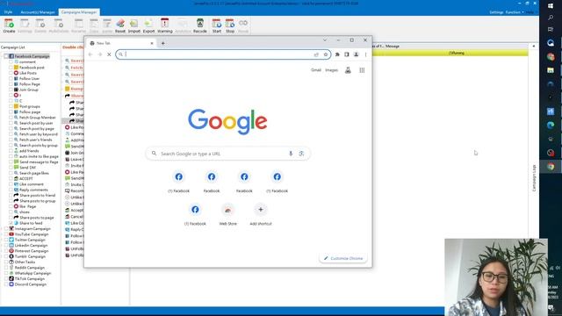Bookmark this tab star in Chrome
The height and width of the screenshot is (316, 562).
(x=326, y=54)
